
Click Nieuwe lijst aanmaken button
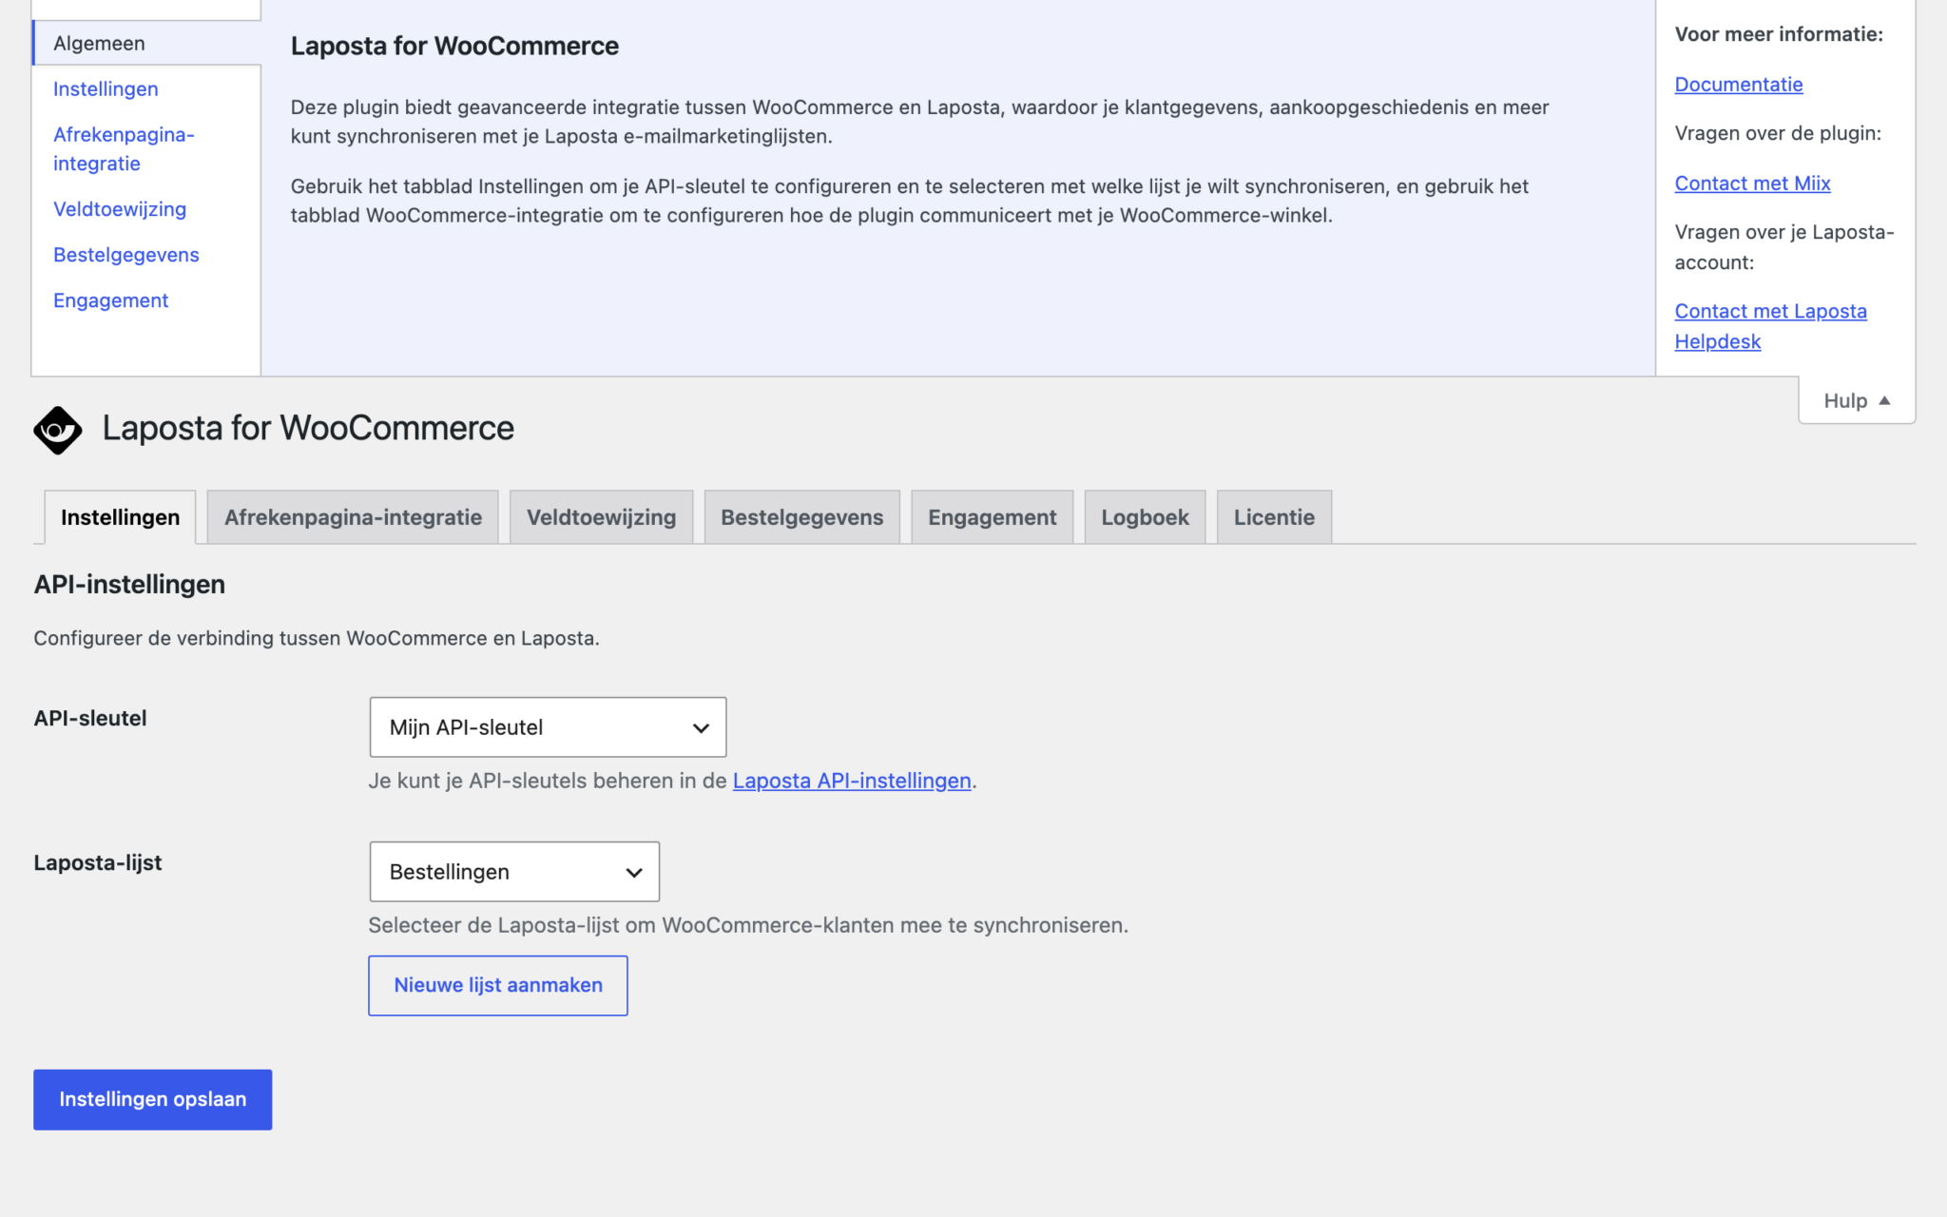click(x=498, y=986)
